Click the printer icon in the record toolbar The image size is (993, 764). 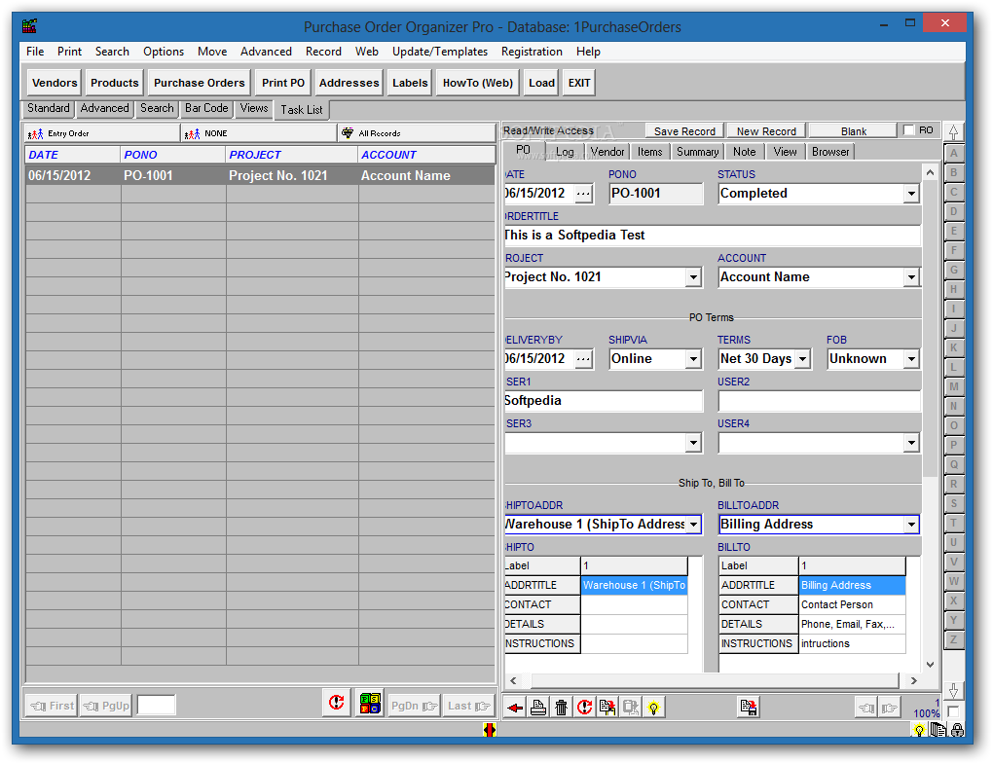[537, 708]
